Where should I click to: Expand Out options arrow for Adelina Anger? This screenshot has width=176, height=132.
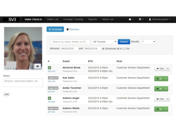pos(168,99)
